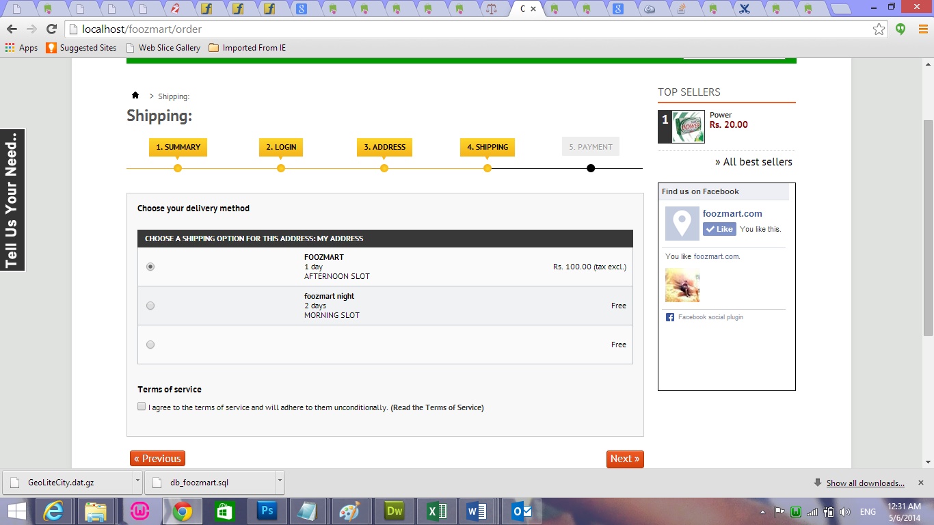934x525 pixels.
Task: Open the foozmart.com Facebook page title link
Action: [x=732, y=214]
